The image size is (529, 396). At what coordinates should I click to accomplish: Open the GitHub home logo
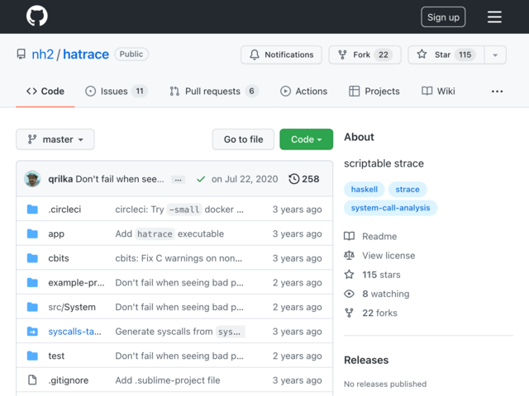click(x=36, y=16)
